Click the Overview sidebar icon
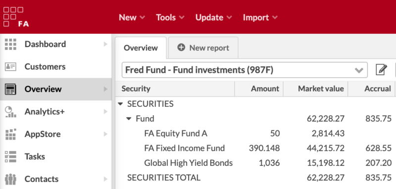This screenshot has width=396, height=189. point(10,89)
